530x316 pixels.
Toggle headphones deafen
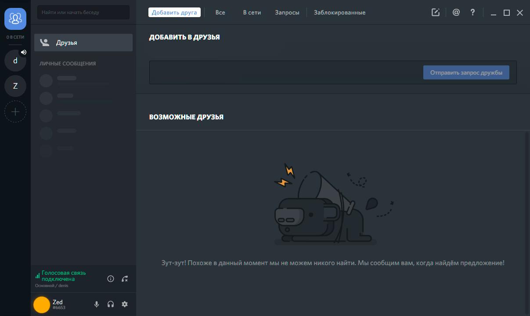pyautogui.click(x=111, y=304)
